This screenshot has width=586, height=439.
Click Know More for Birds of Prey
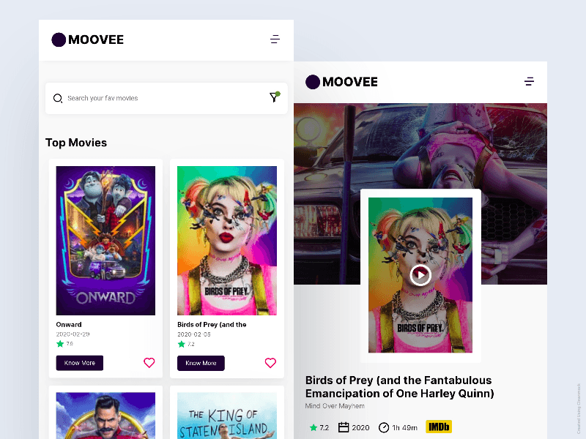(x=201, y=363)
